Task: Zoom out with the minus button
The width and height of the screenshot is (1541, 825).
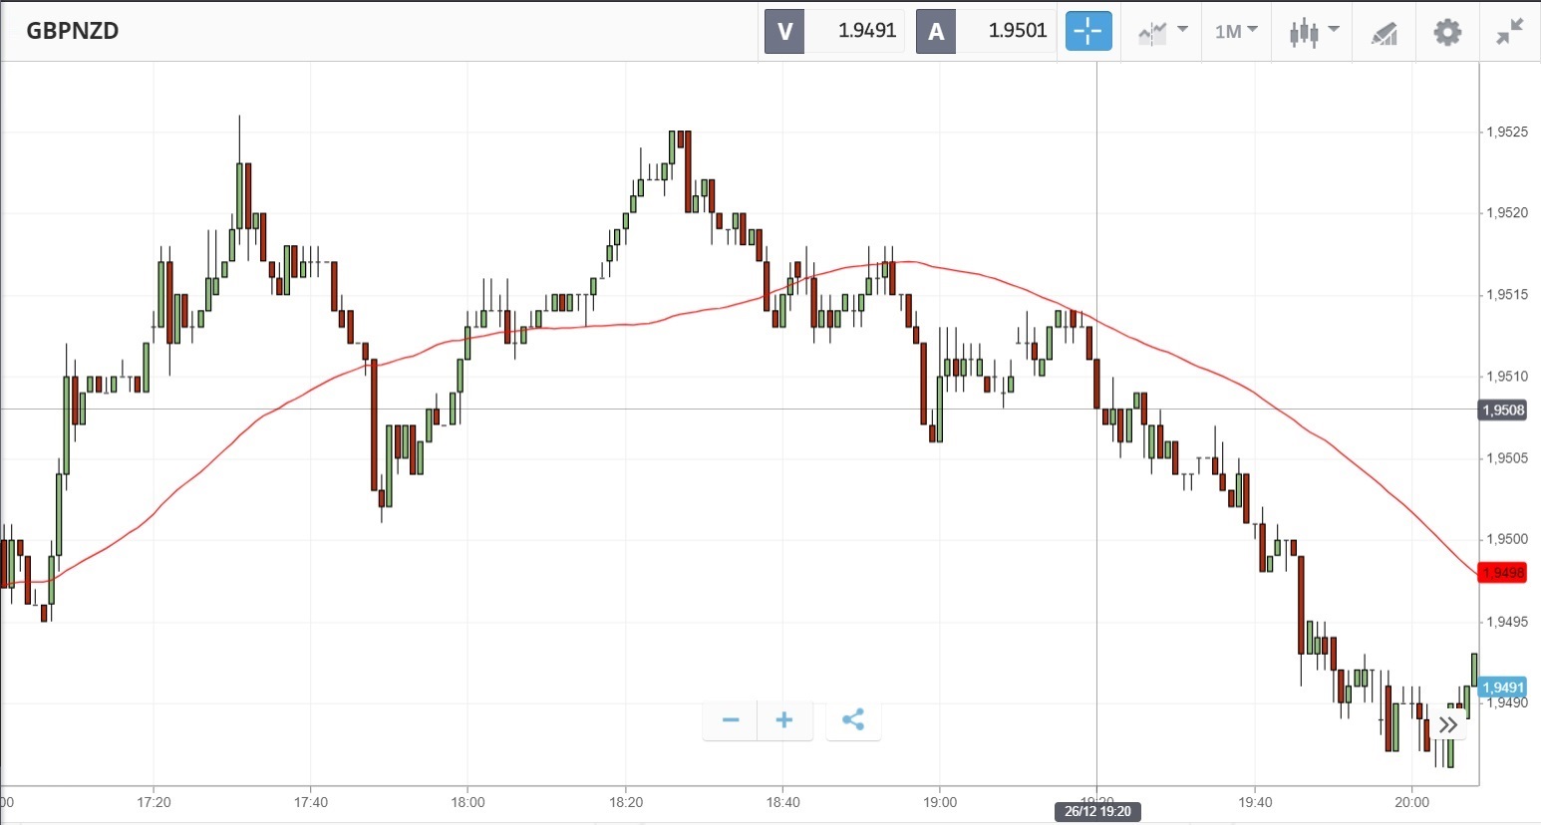Action: pyautogui.click(x=731, y=720)
